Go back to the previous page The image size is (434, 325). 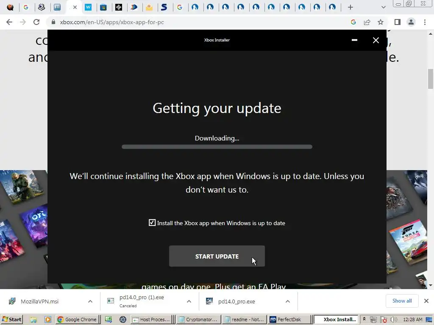(9, 22)
